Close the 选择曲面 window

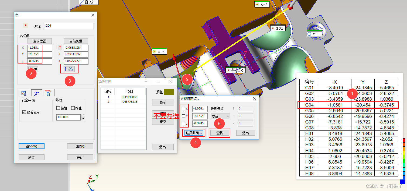[170, 81]
